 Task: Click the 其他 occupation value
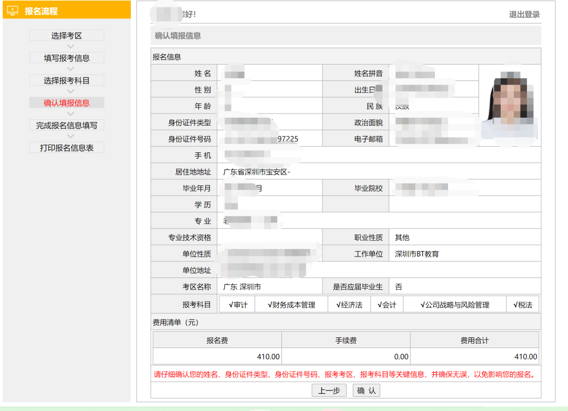pyautogui.click(x=402, y=238)
